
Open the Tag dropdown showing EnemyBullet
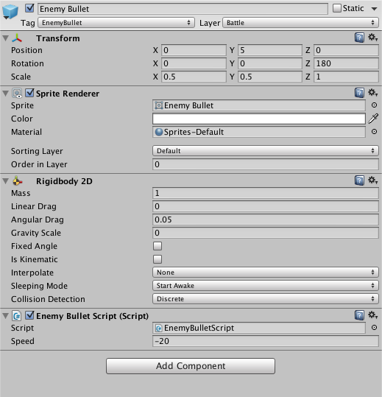(x=116, y=23)
